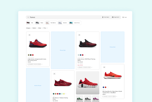Open the 'Under Armour charged bandit 2' product title
This screenshot has width=152, height=102.
[x=37, y=60]
